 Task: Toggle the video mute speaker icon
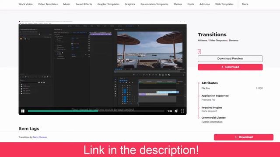coord(176,111)
